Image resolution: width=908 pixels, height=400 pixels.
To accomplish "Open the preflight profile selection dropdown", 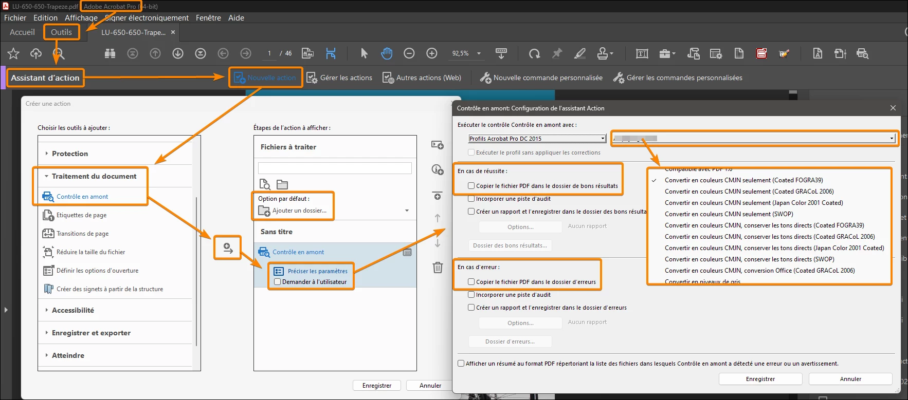I will click(x=754, y=139).
